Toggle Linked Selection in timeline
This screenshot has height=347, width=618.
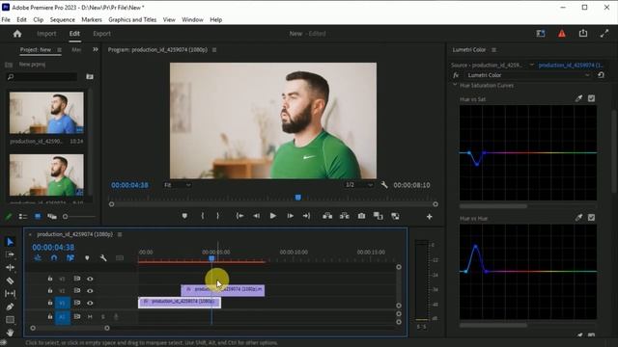[70, 258]
